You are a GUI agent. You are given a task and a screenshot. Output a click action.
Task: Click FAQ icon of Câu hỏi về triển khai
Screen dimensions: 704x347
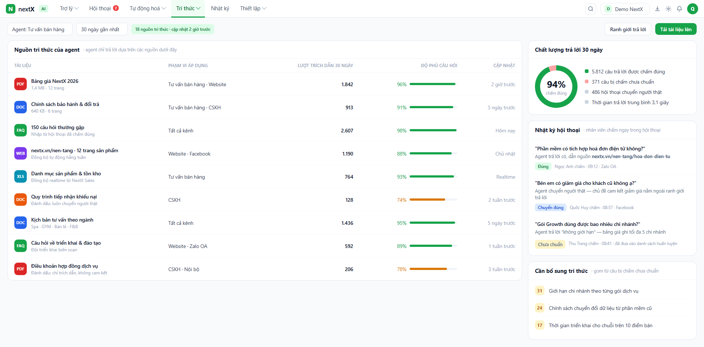point(21,246)
